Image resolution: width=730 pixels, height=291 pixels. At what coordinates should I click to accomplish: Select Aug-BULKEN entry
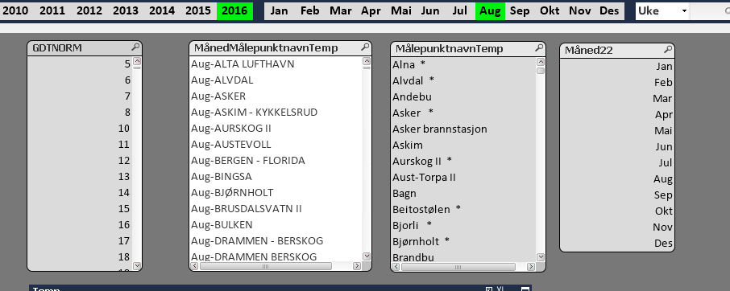click(276, 224)
